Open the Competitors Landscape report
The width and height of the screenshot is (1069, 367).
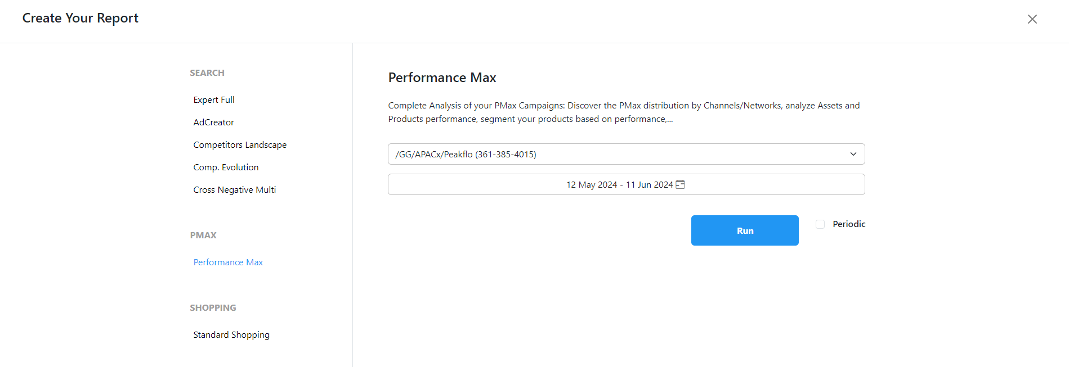point(240,144)
